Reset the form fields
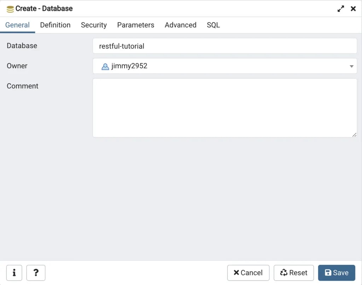 pyautogui.click(x=293, y=273)
